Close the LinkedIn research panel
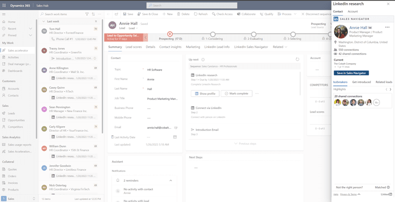Screen dimensions: 395x202 [388, 4]
